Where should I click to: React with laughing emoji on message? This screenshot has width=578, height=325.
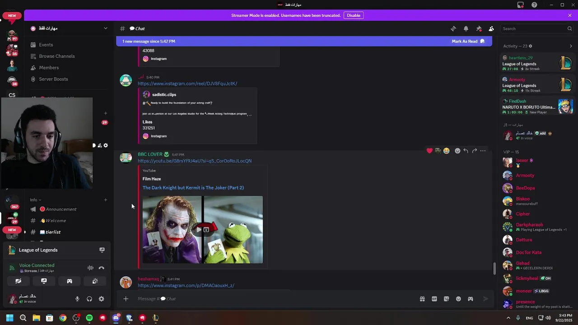(x=446, y=151)
